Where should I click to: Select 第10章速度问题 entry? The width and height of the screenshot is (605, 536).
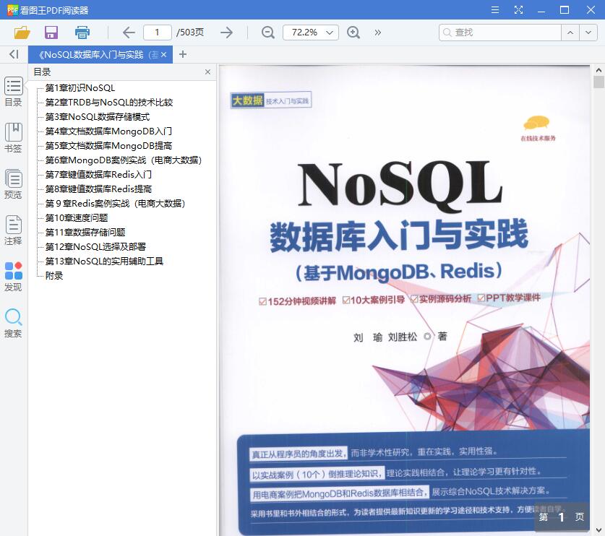tap(77, 218)
